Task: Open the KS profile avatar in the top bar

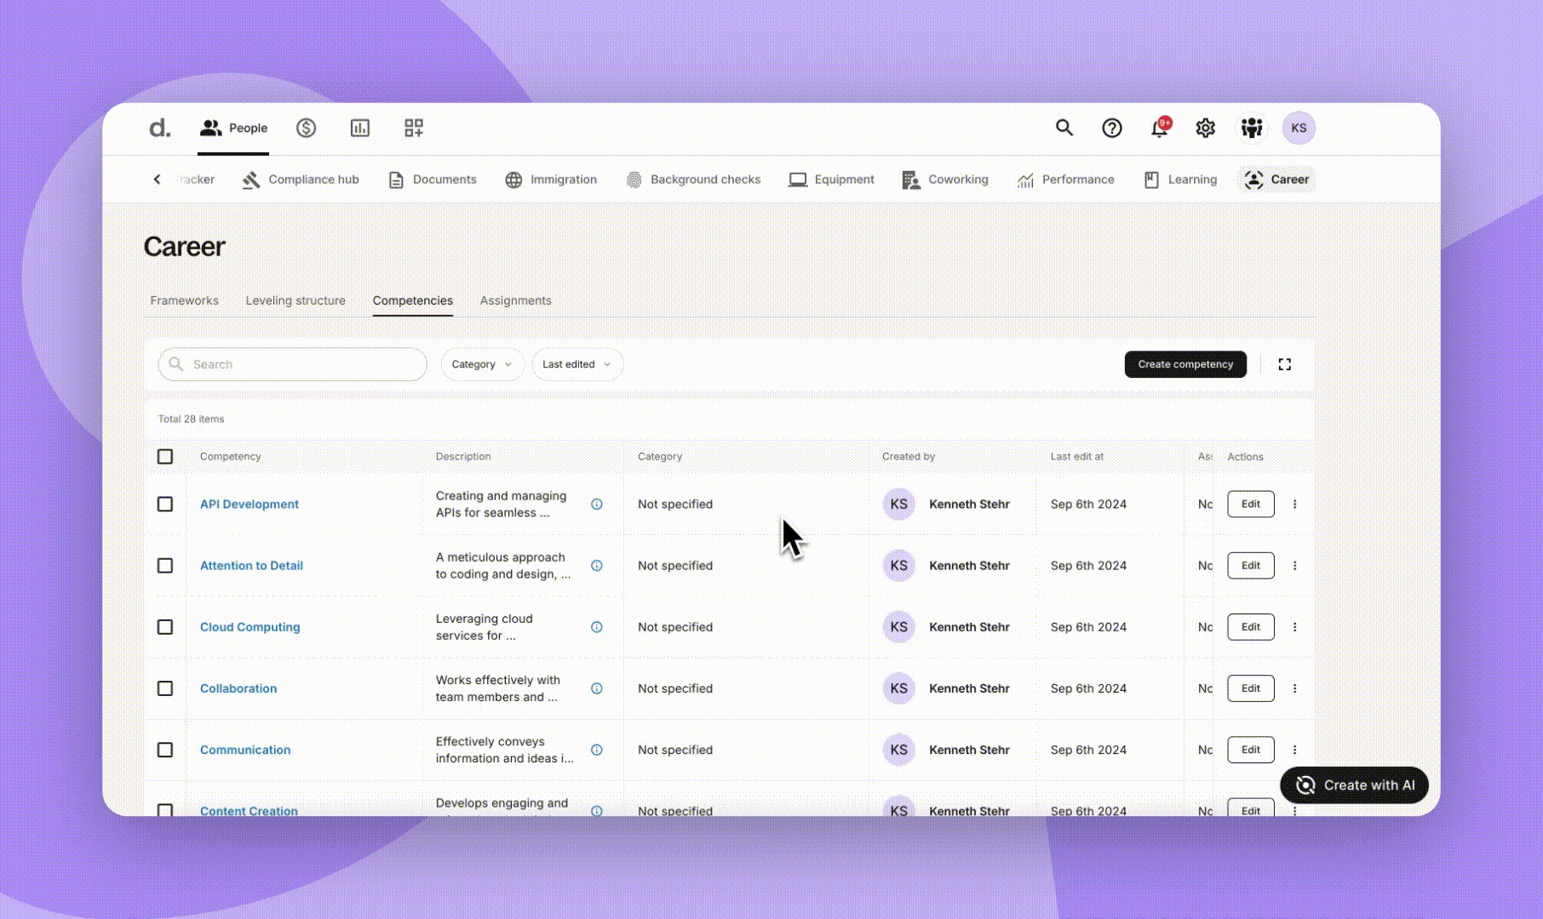Action: 1299,128
